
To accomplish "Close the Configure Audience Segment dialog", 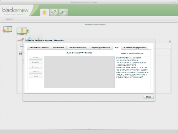I will coord(148,97).
